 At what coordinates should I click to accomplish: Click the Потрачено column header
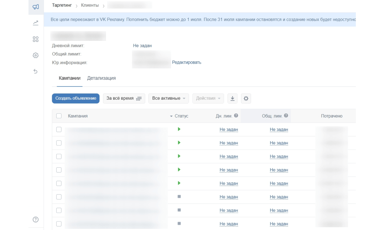point(332,116)
